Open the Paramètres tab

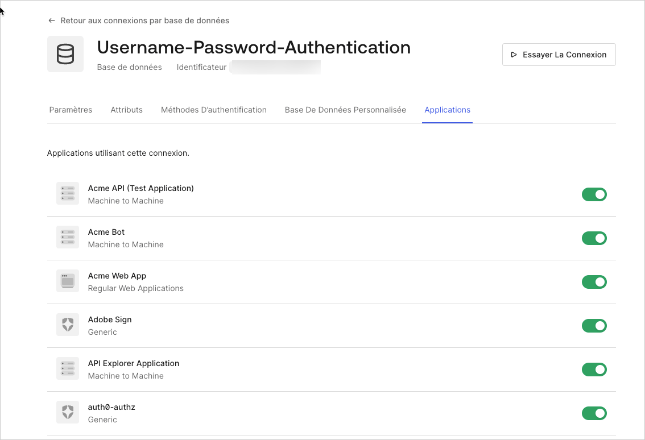[71, 110]
